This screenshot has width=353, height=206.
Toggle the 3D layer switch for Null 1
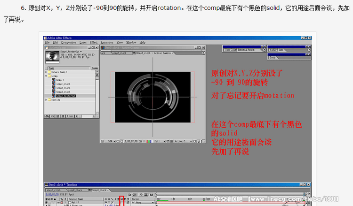[128, 202]
